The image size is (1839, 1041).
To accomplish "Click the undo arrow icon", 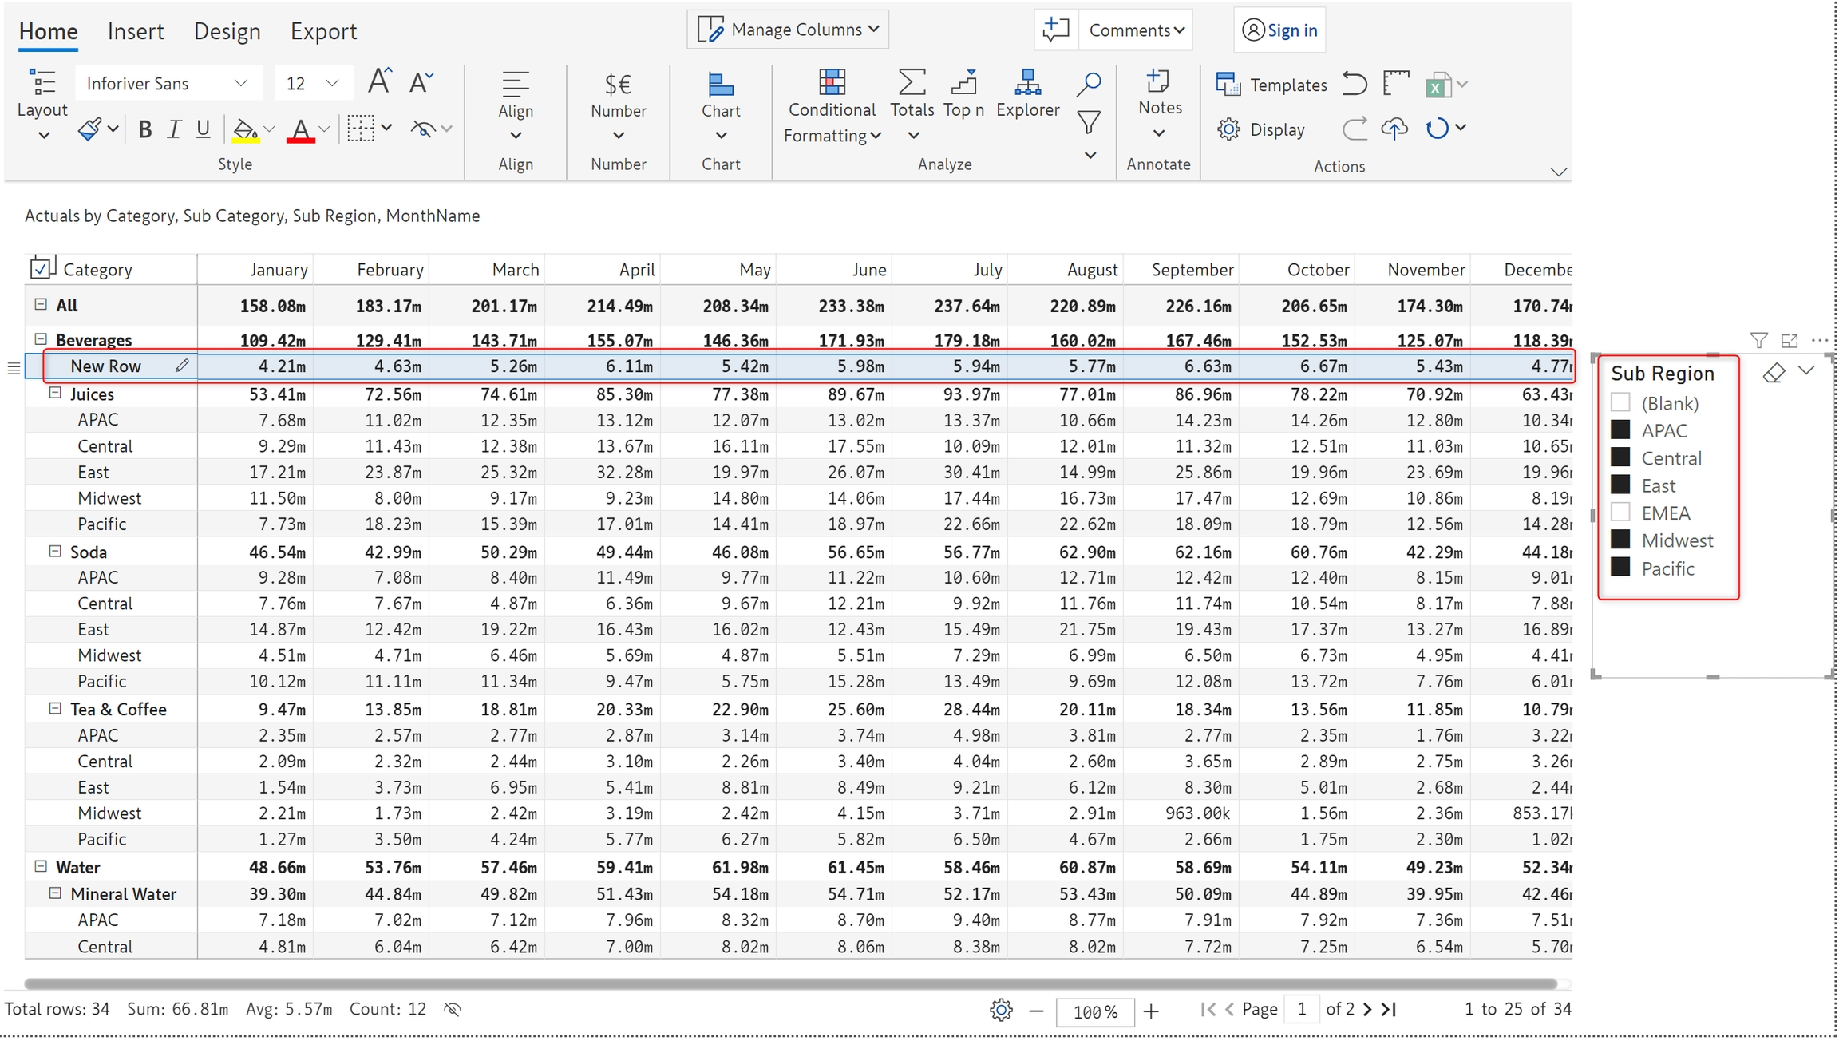I will pyautogui.click(x=1355, y=84).
